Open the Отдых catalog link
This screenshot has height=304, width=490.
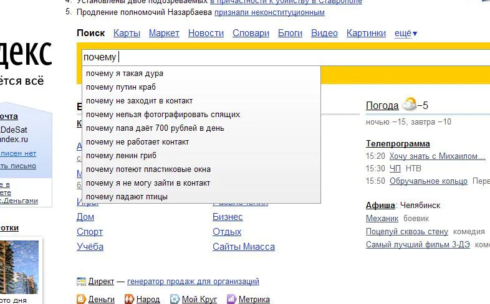227,232
